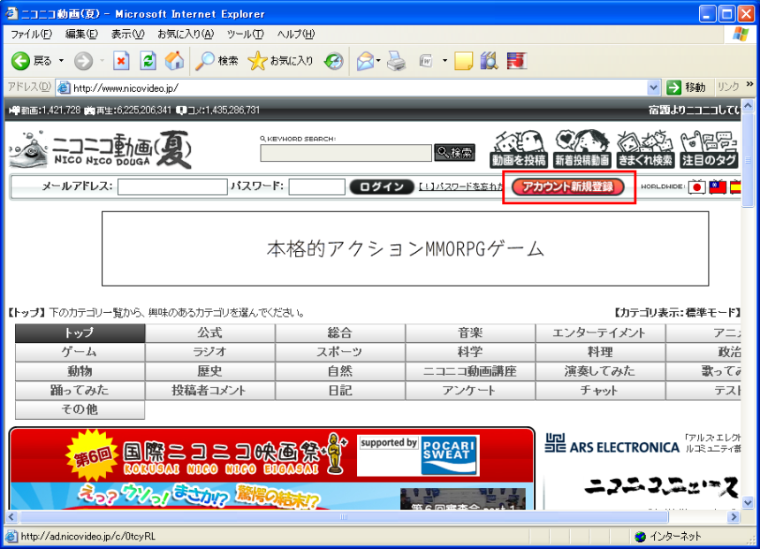Click the grey Forward arrow button
This screenshot has height=549, width=760.
point(83,61)
